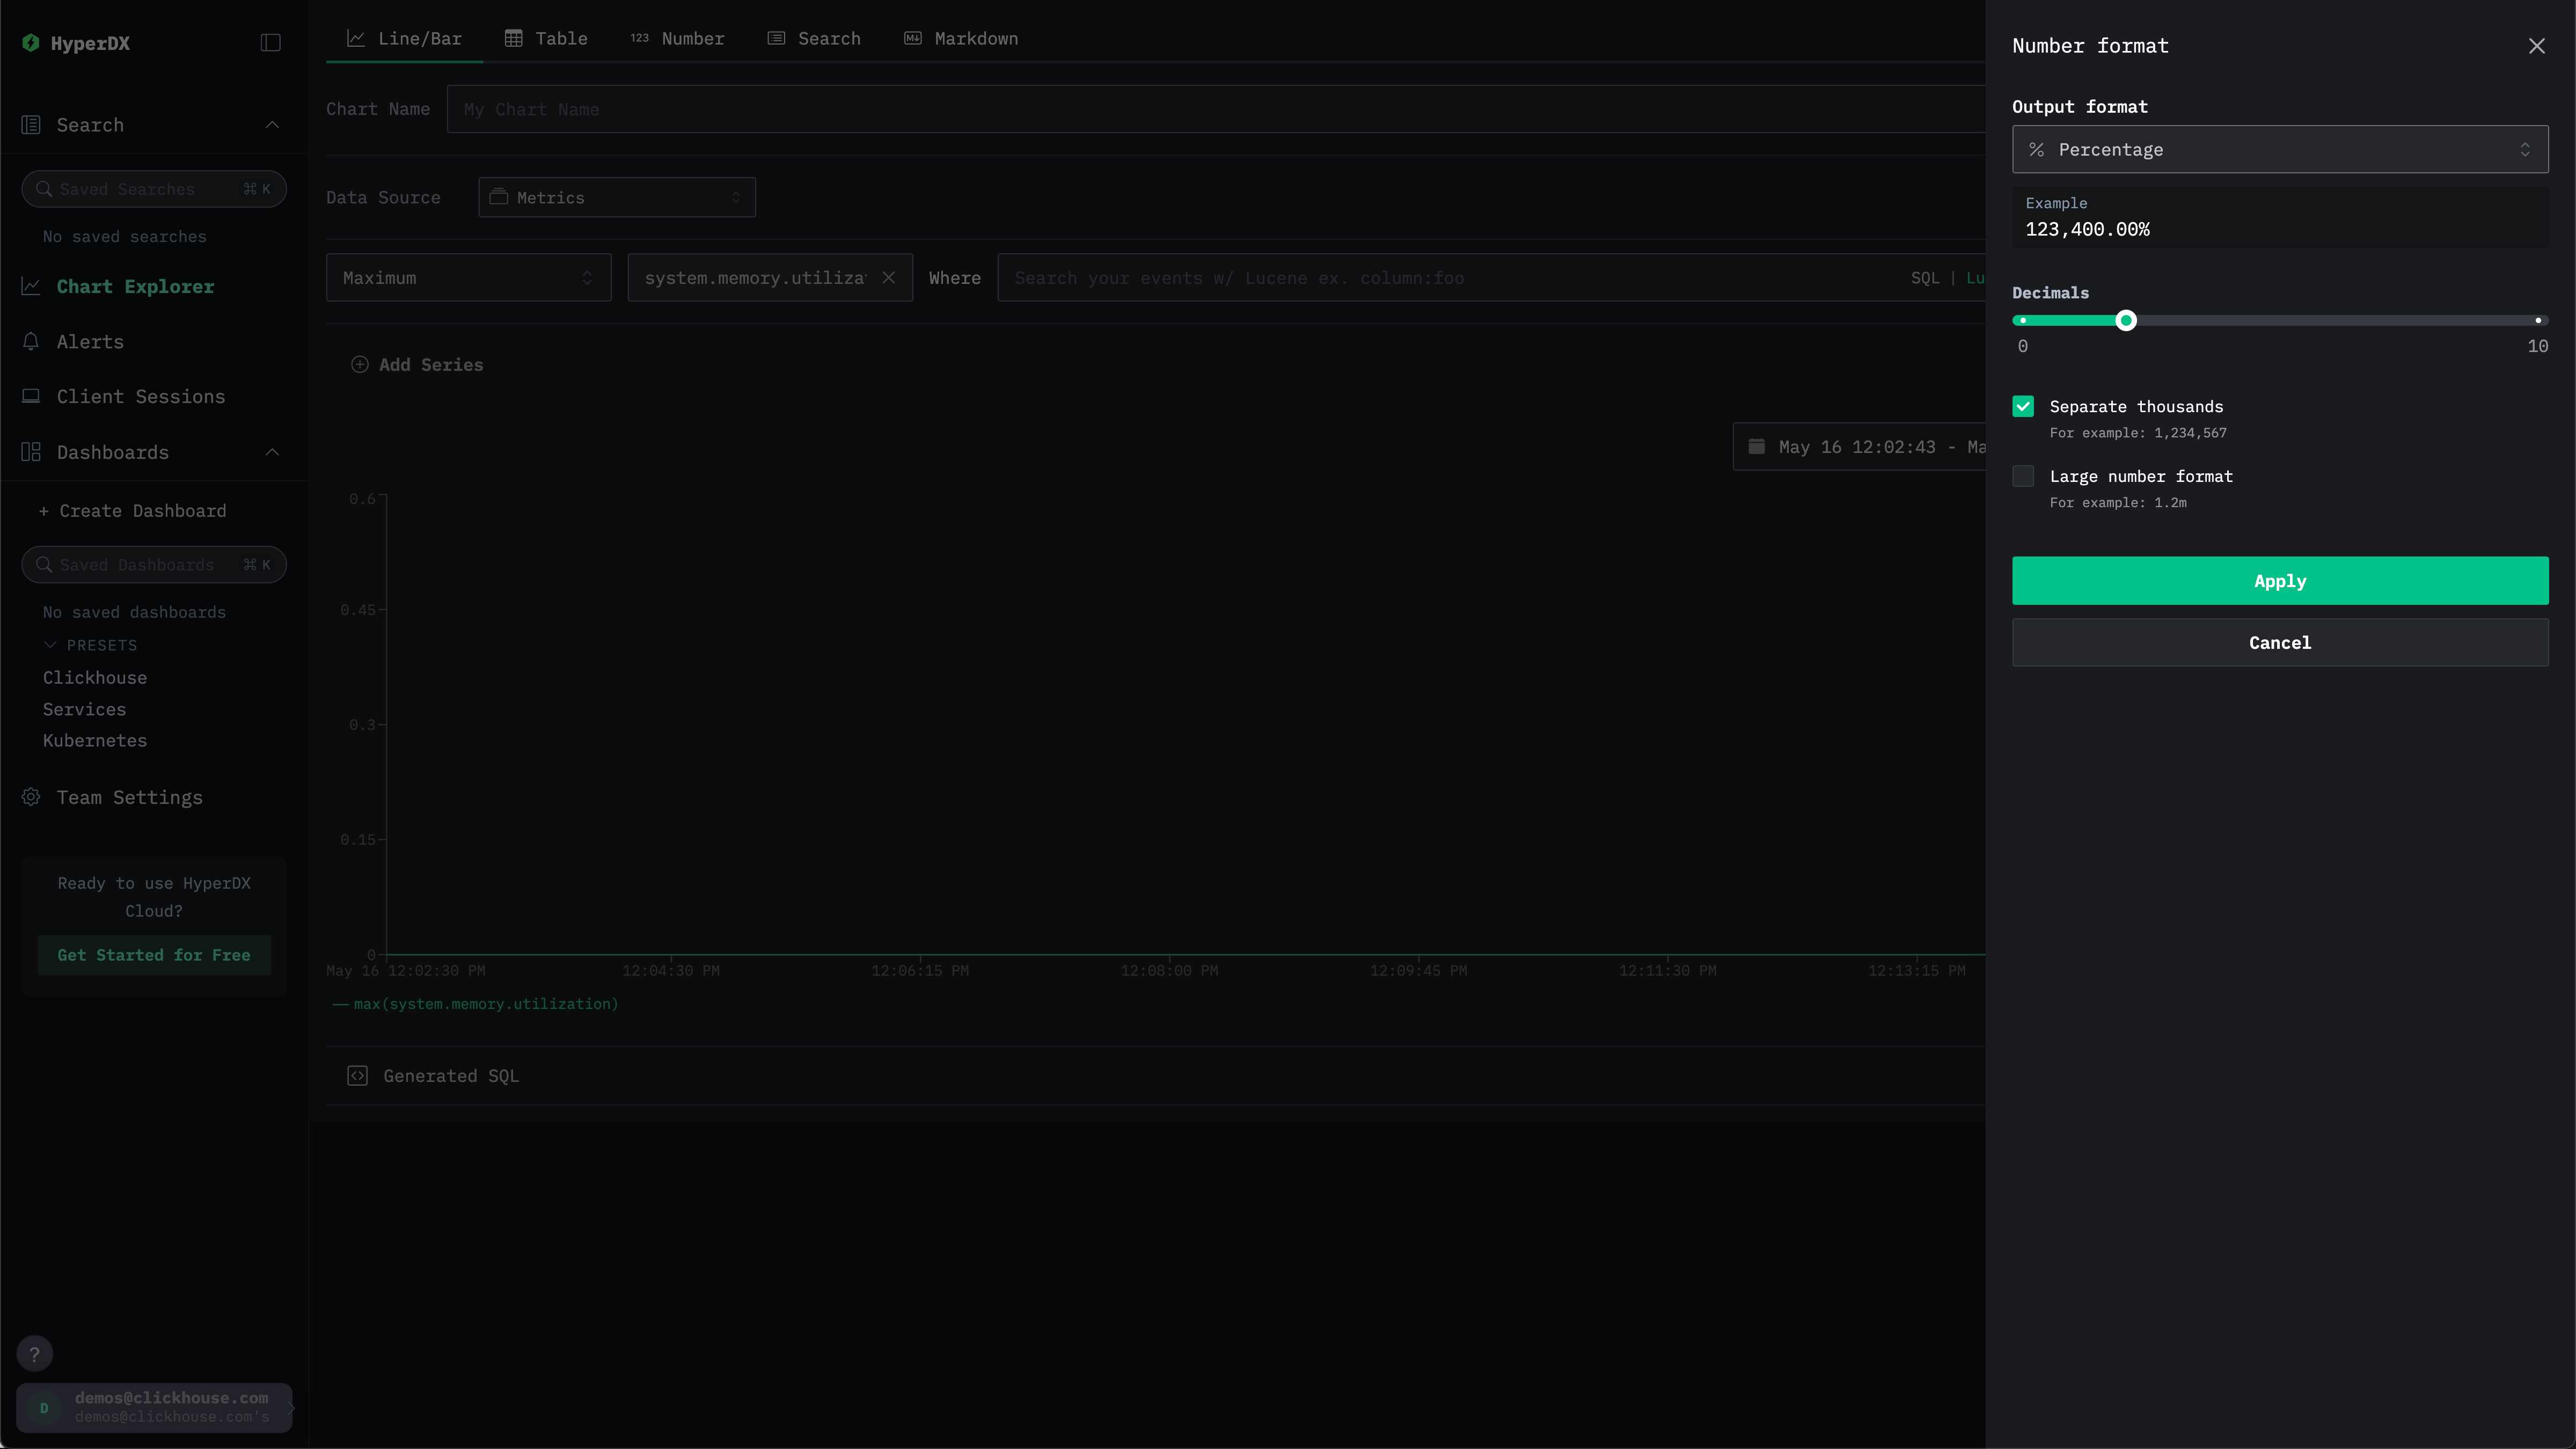Click the Apply button
Image resolution: width=2576 pixels, height=1449 pixels.
[2279, 581]
